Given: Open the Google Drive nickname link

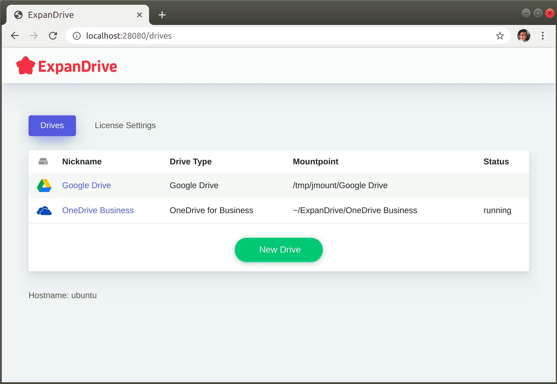Looking at the screenshot, I should pyautogui.click(x=86, y=185).
